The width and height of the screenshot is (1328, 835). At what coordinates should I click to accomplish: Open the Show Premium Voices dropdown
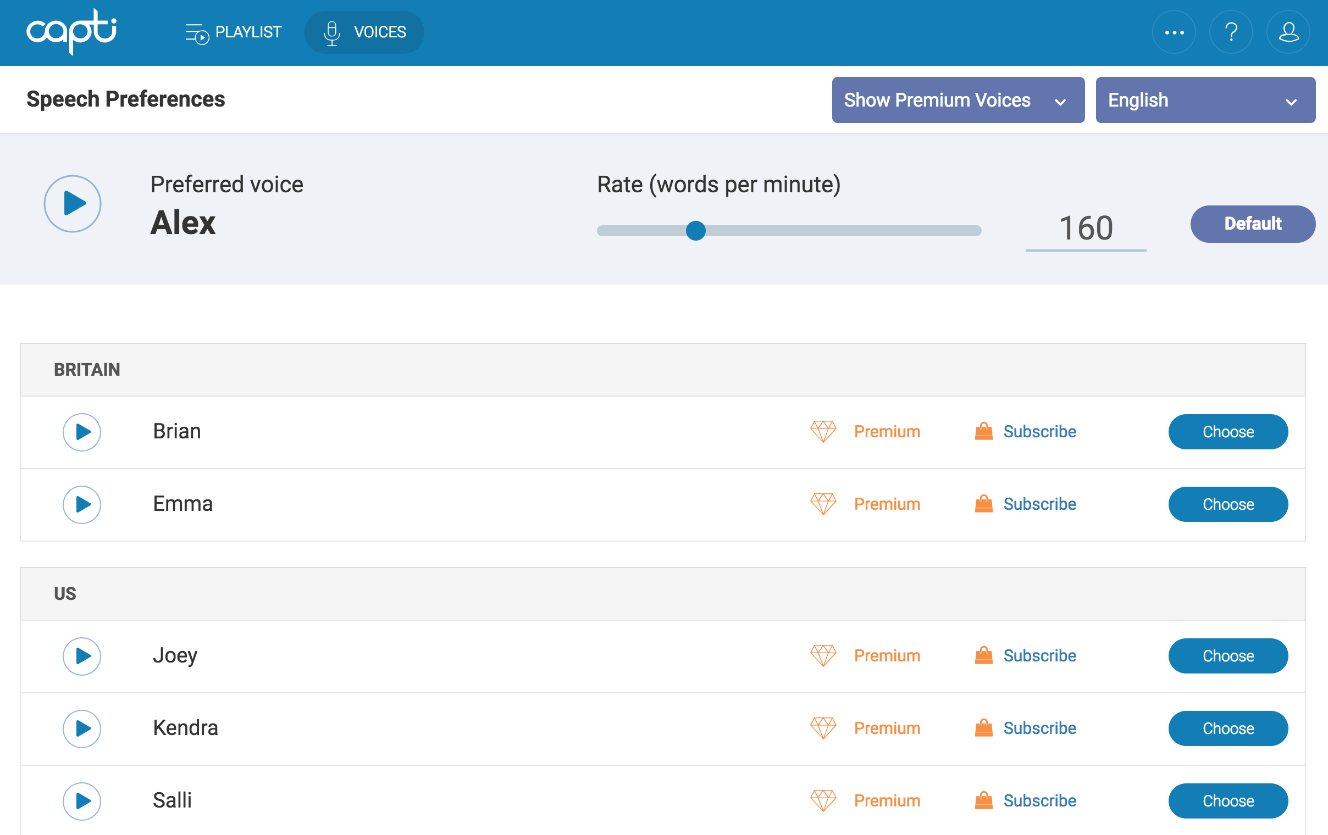[958, 100]
